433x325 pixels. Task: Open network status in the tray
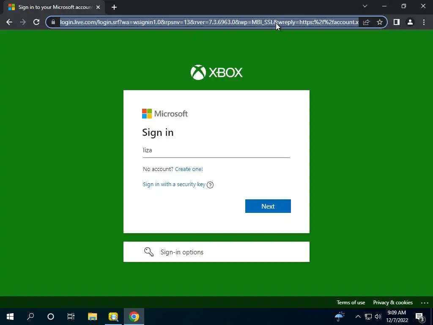(x=368, y=317)
